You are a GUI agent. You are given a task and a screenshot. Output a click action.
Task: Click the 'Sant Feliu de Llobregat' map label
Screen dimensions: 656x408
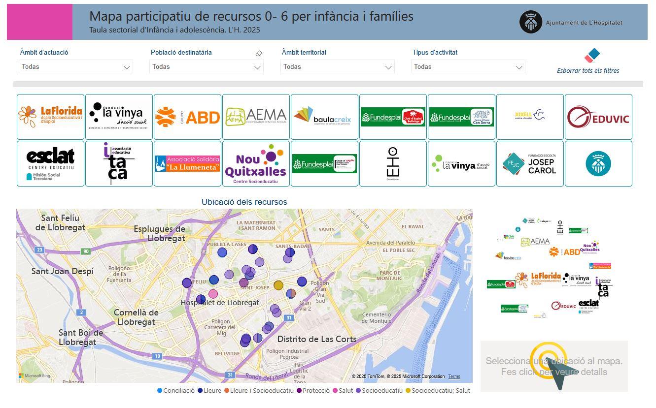[x=60, y=222]
